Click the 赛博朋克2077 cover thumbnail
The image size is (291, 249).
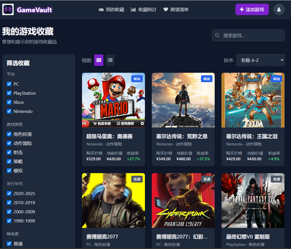113,200
